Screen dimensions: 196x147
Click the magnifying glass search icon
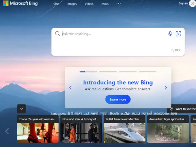[57, 34]
